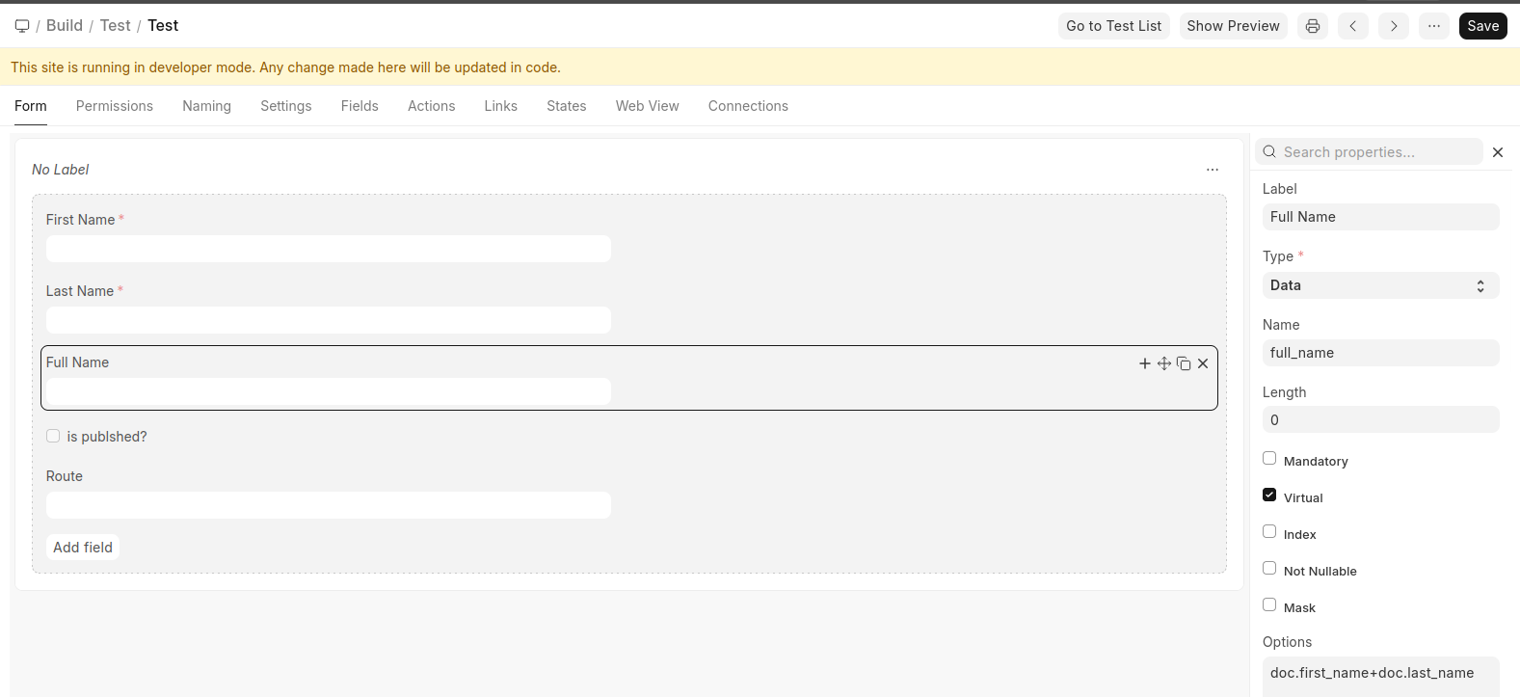Click the Save button
Screen dimensions: 1520x697
click(x=1482, y=26)
